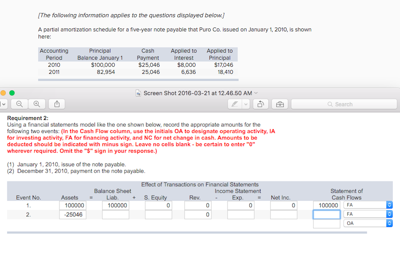Click the $17,046 applied to principal value
Image resolution: width=400 pixels, height=254 pixels.
click(224, 65)
